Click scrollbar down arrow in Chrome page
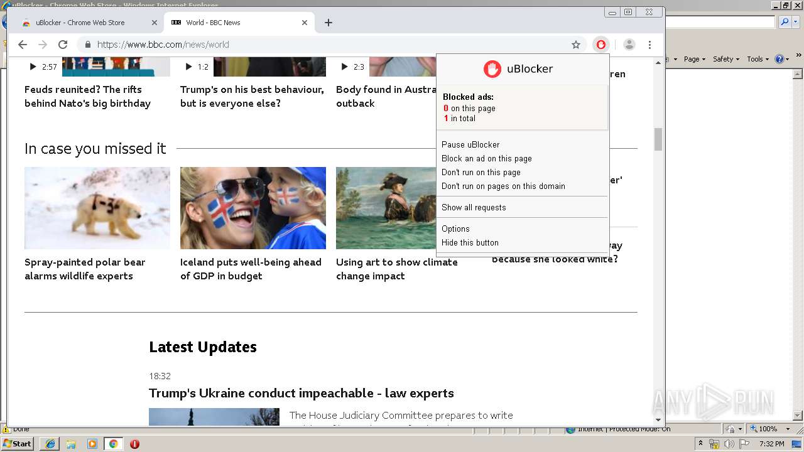This screenshot has width=804, height=452. [658, 420]
